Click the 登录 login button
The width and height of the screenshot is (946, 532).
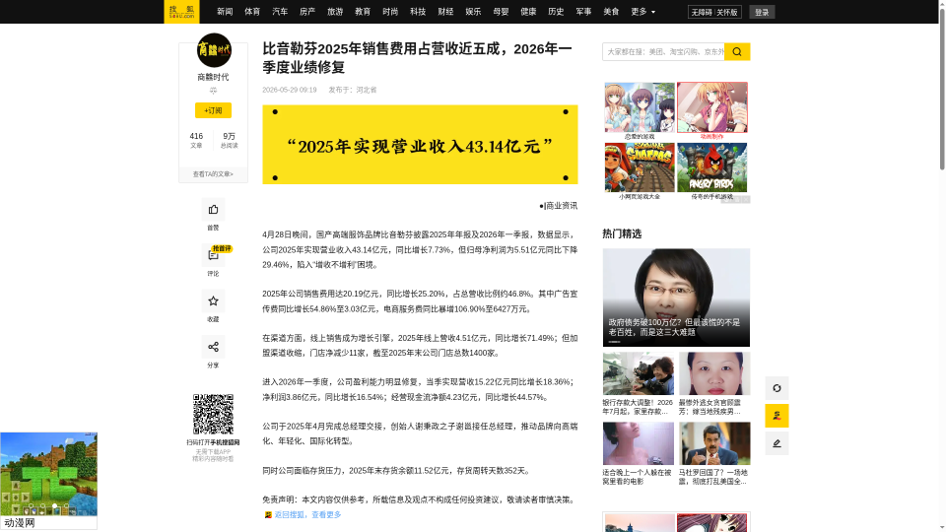[762, 12]
